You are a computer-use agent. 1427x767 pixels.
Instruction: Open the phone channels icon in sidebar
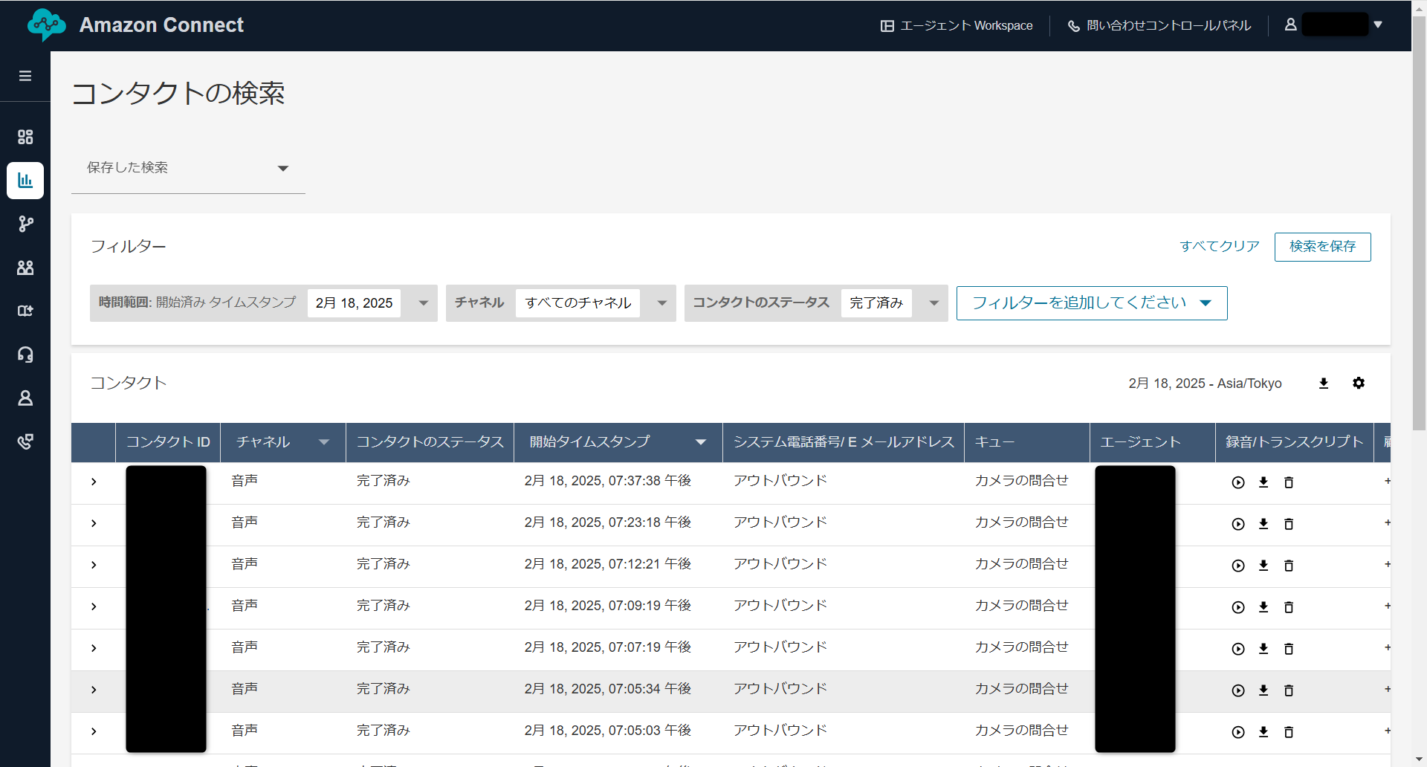coord(25,441)
